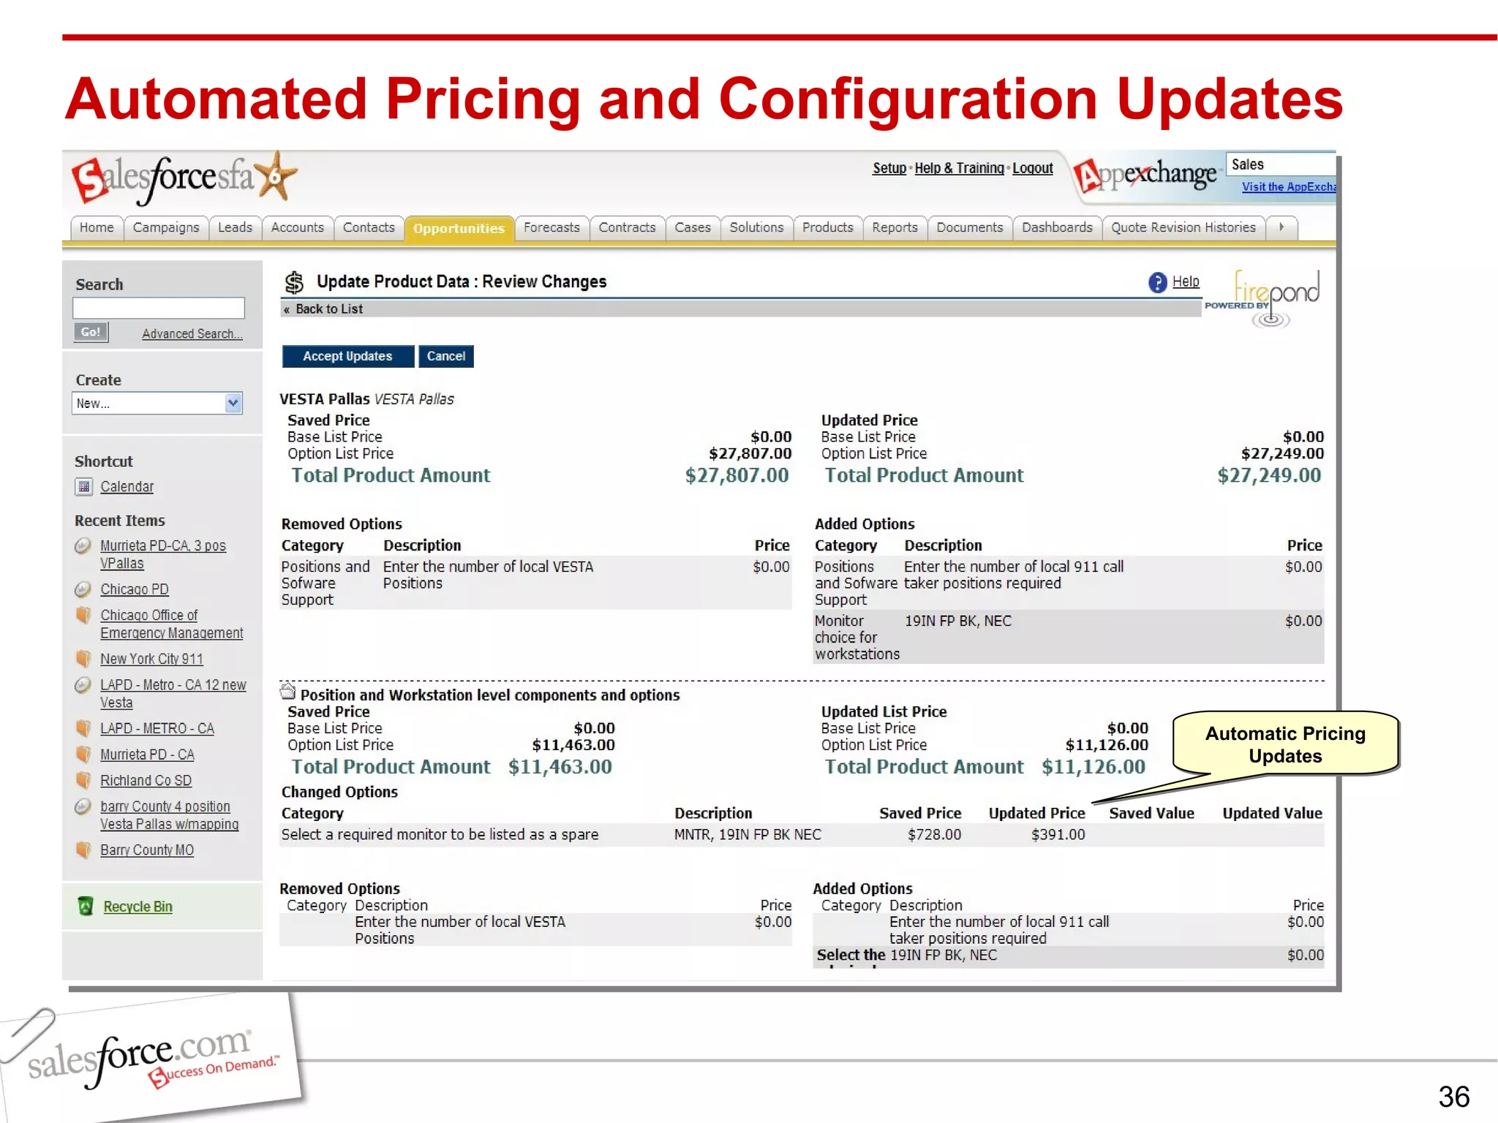Open the Reports tab
This screenshot has width=1498, height=1123.
(x=895, y=228)
